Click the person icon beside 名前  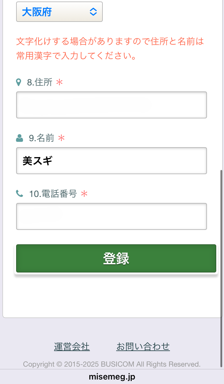point(19,138)
